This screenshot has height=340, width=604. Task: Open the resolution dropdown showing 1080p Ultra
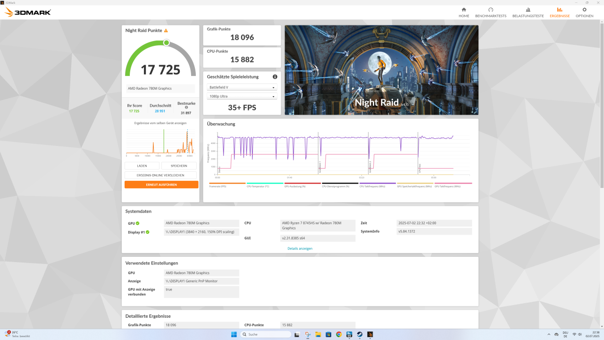242,96
